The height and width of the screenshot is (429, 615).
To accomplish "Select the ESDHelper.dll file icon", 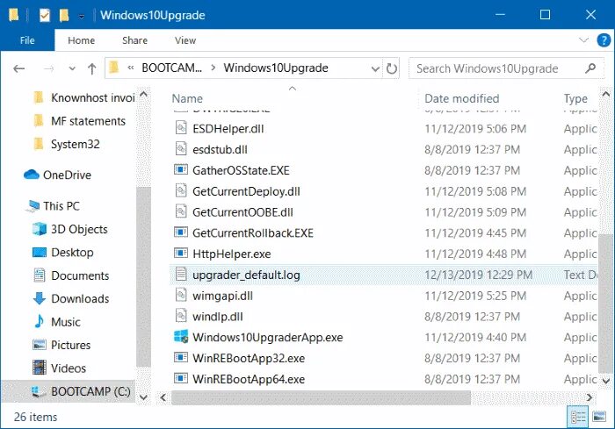I will point(181,128).
